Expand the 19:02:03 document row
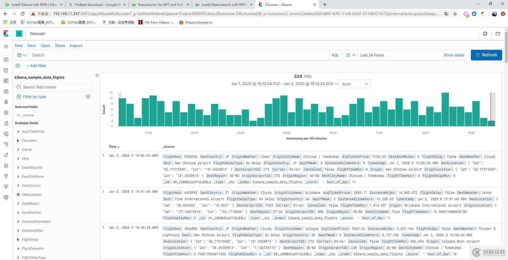 tap(103, 156)
